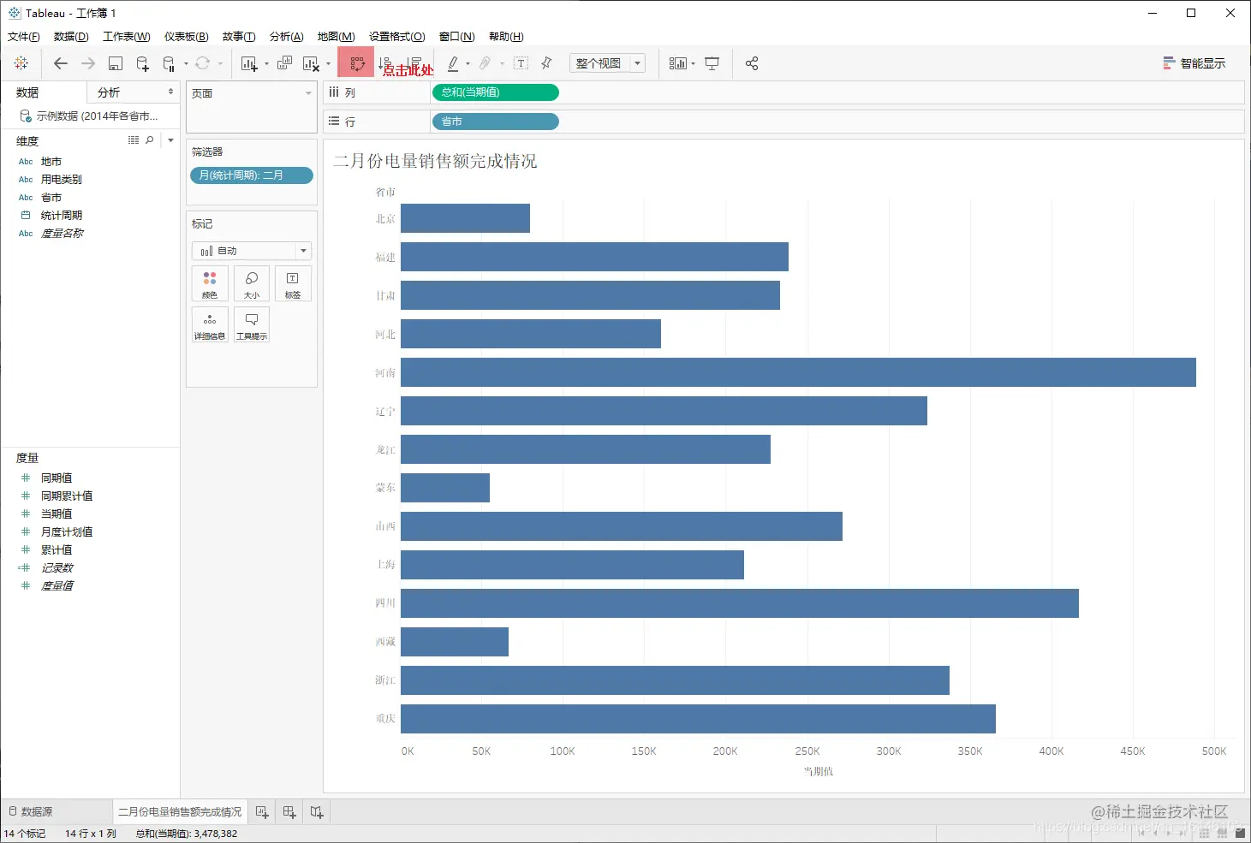The image size is (1251, 843).
Task: Open the show cards dropdown arrow
Action: point(693,63)
